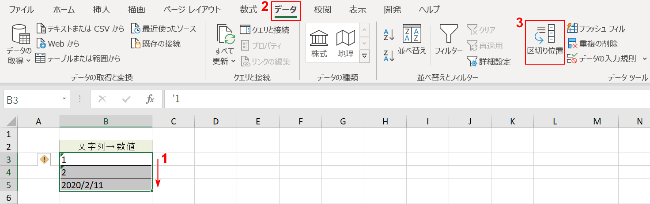Select row 1 header

[x=9, y=134]
